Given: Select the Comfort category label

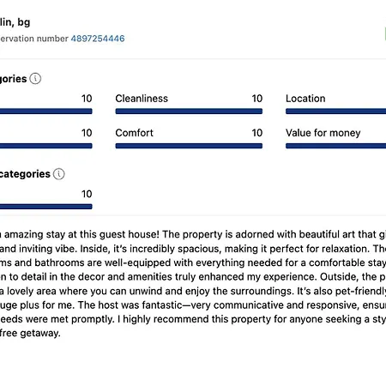Looking at the screenshot, I should pyautogui.click(x=134, y=133).
